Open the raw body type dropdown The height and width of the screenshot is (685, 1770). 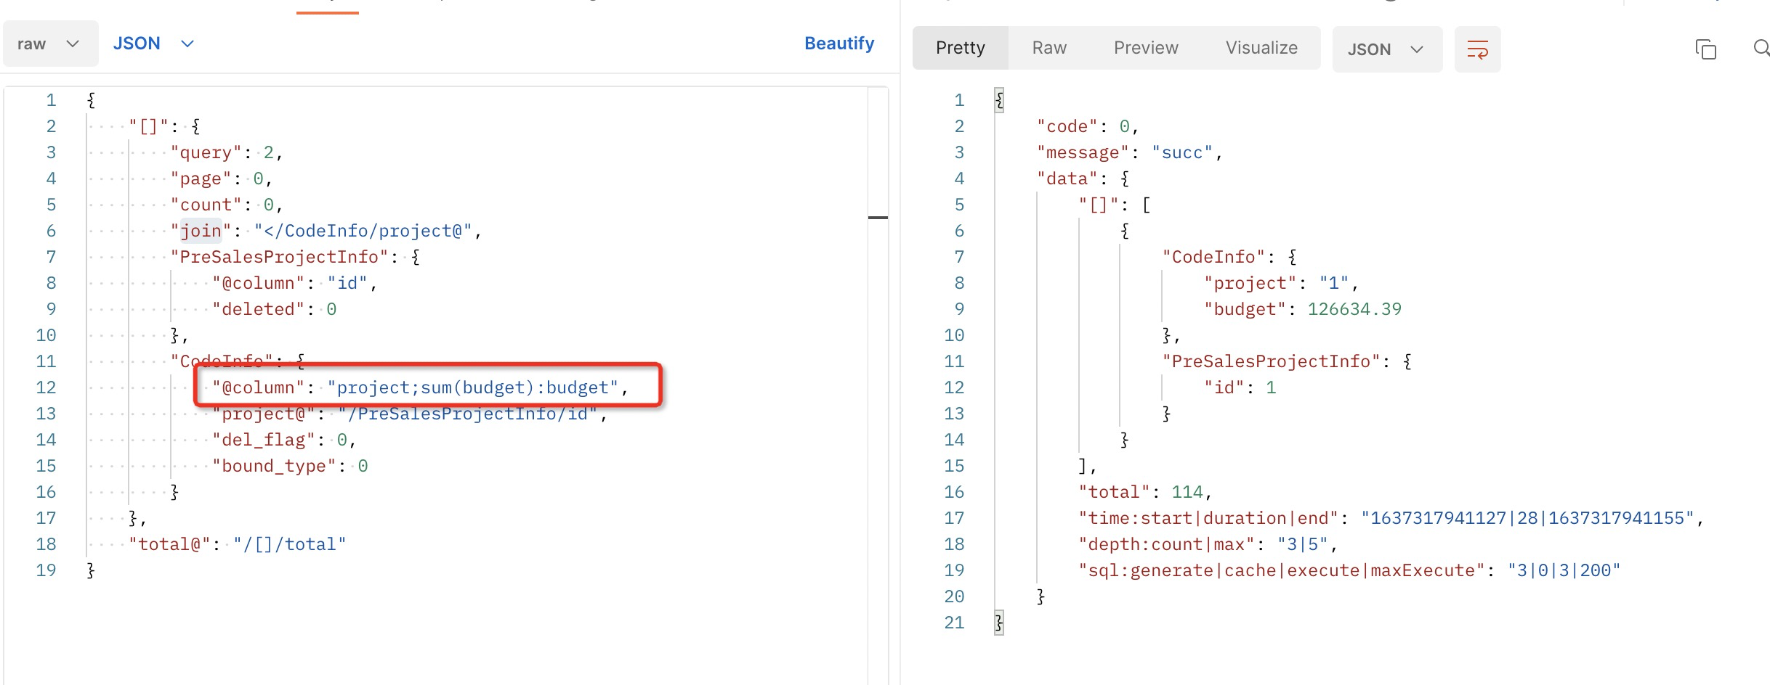click(49, 44)
